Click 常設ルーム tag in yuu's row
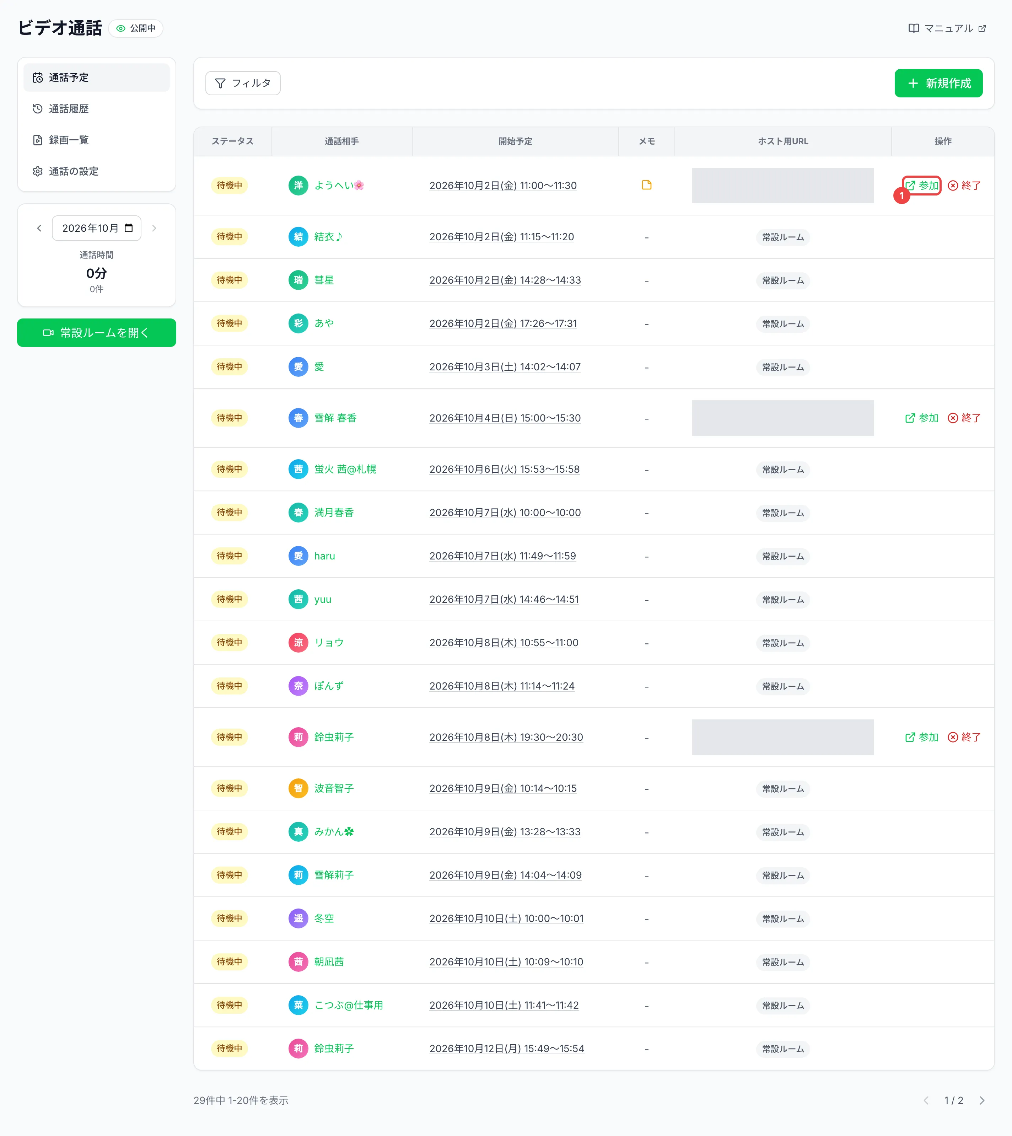This screenshot has height=1136, width=1012. (783, 600)
